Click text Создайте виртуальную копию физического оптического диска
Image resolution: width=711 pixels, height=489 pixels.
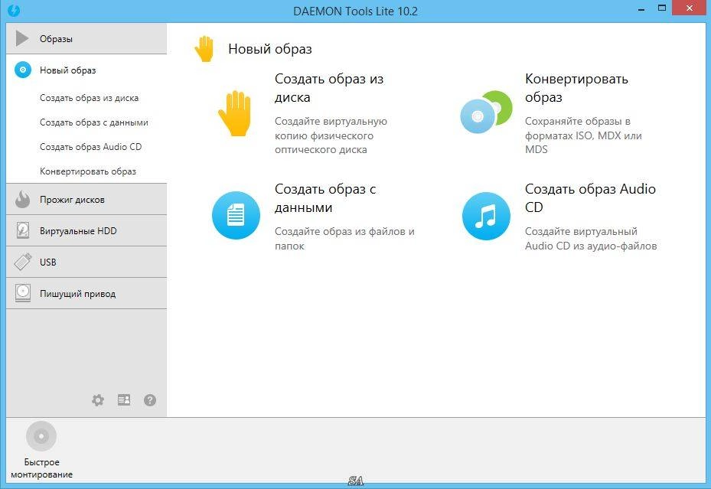331,135
